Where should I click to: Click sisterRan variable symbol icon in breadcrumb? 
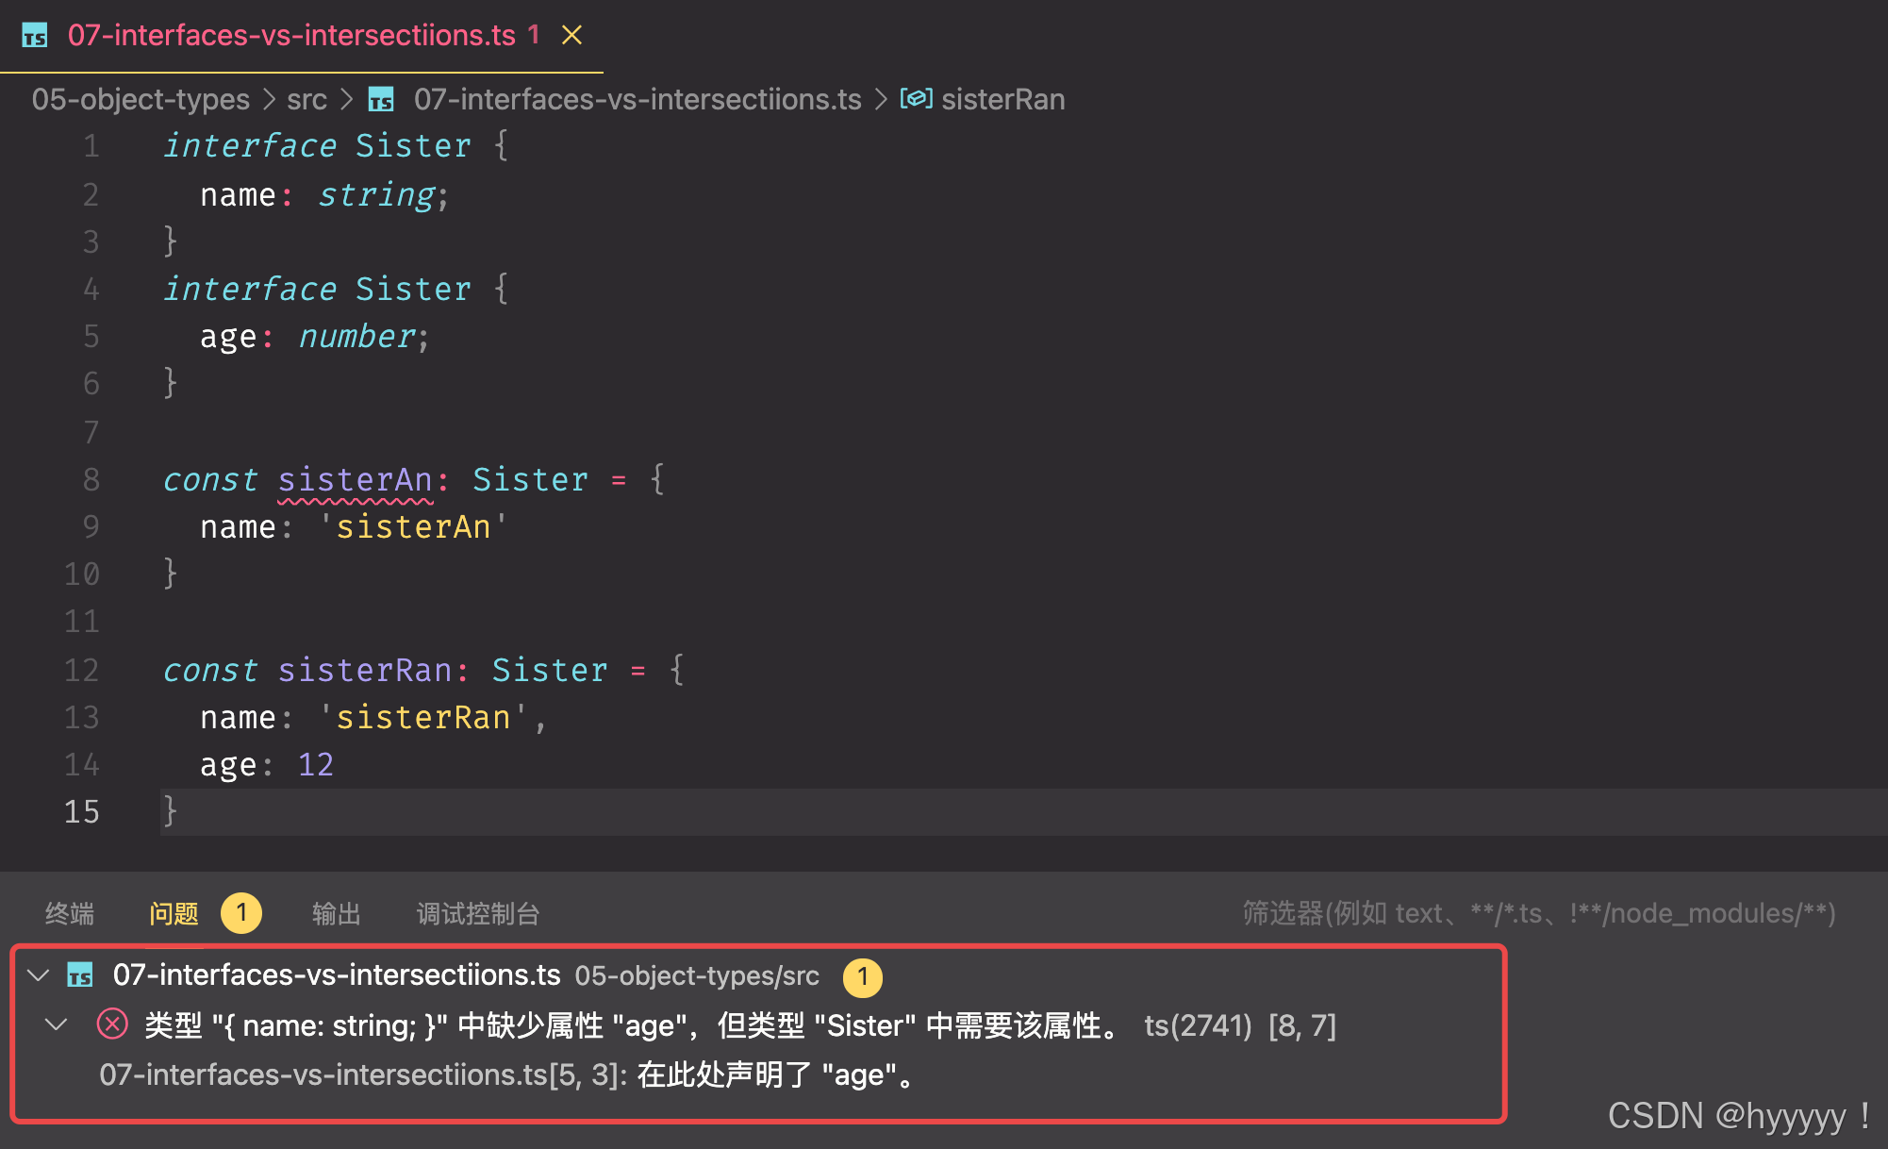(x=916, y=99)
